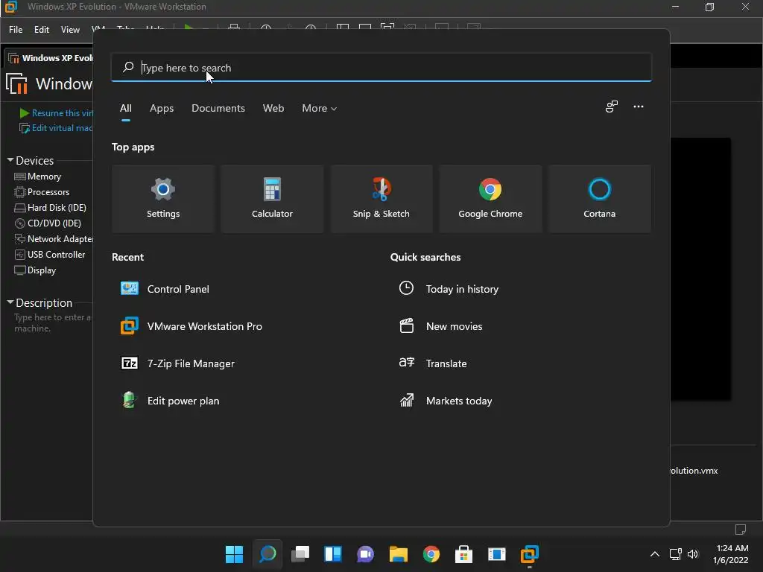Open Cortana tile in Top apps

pyautogui.click(x=600, y=199)
